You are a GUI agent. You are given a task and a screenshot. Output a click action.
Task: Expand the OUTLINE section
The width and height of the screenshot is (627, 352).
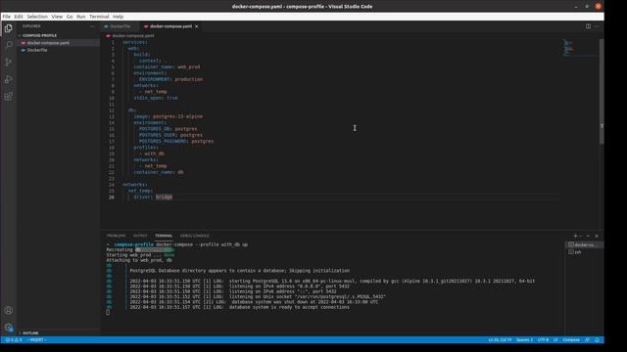pyautogui.click(x=30, y=332)
